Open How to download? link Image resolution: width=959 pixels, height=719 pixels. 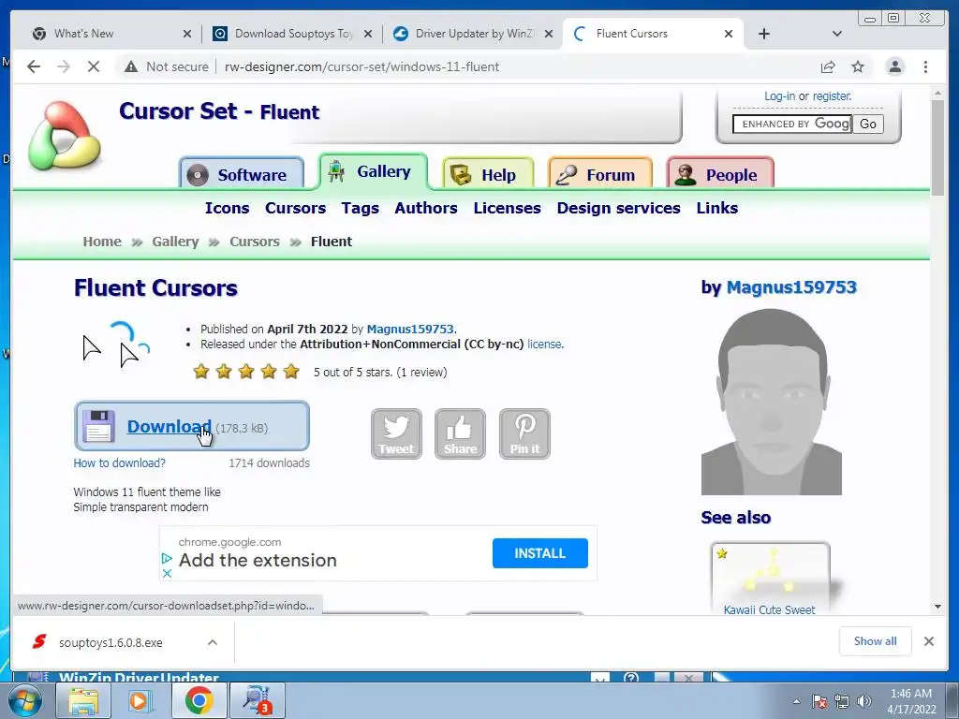119,462
